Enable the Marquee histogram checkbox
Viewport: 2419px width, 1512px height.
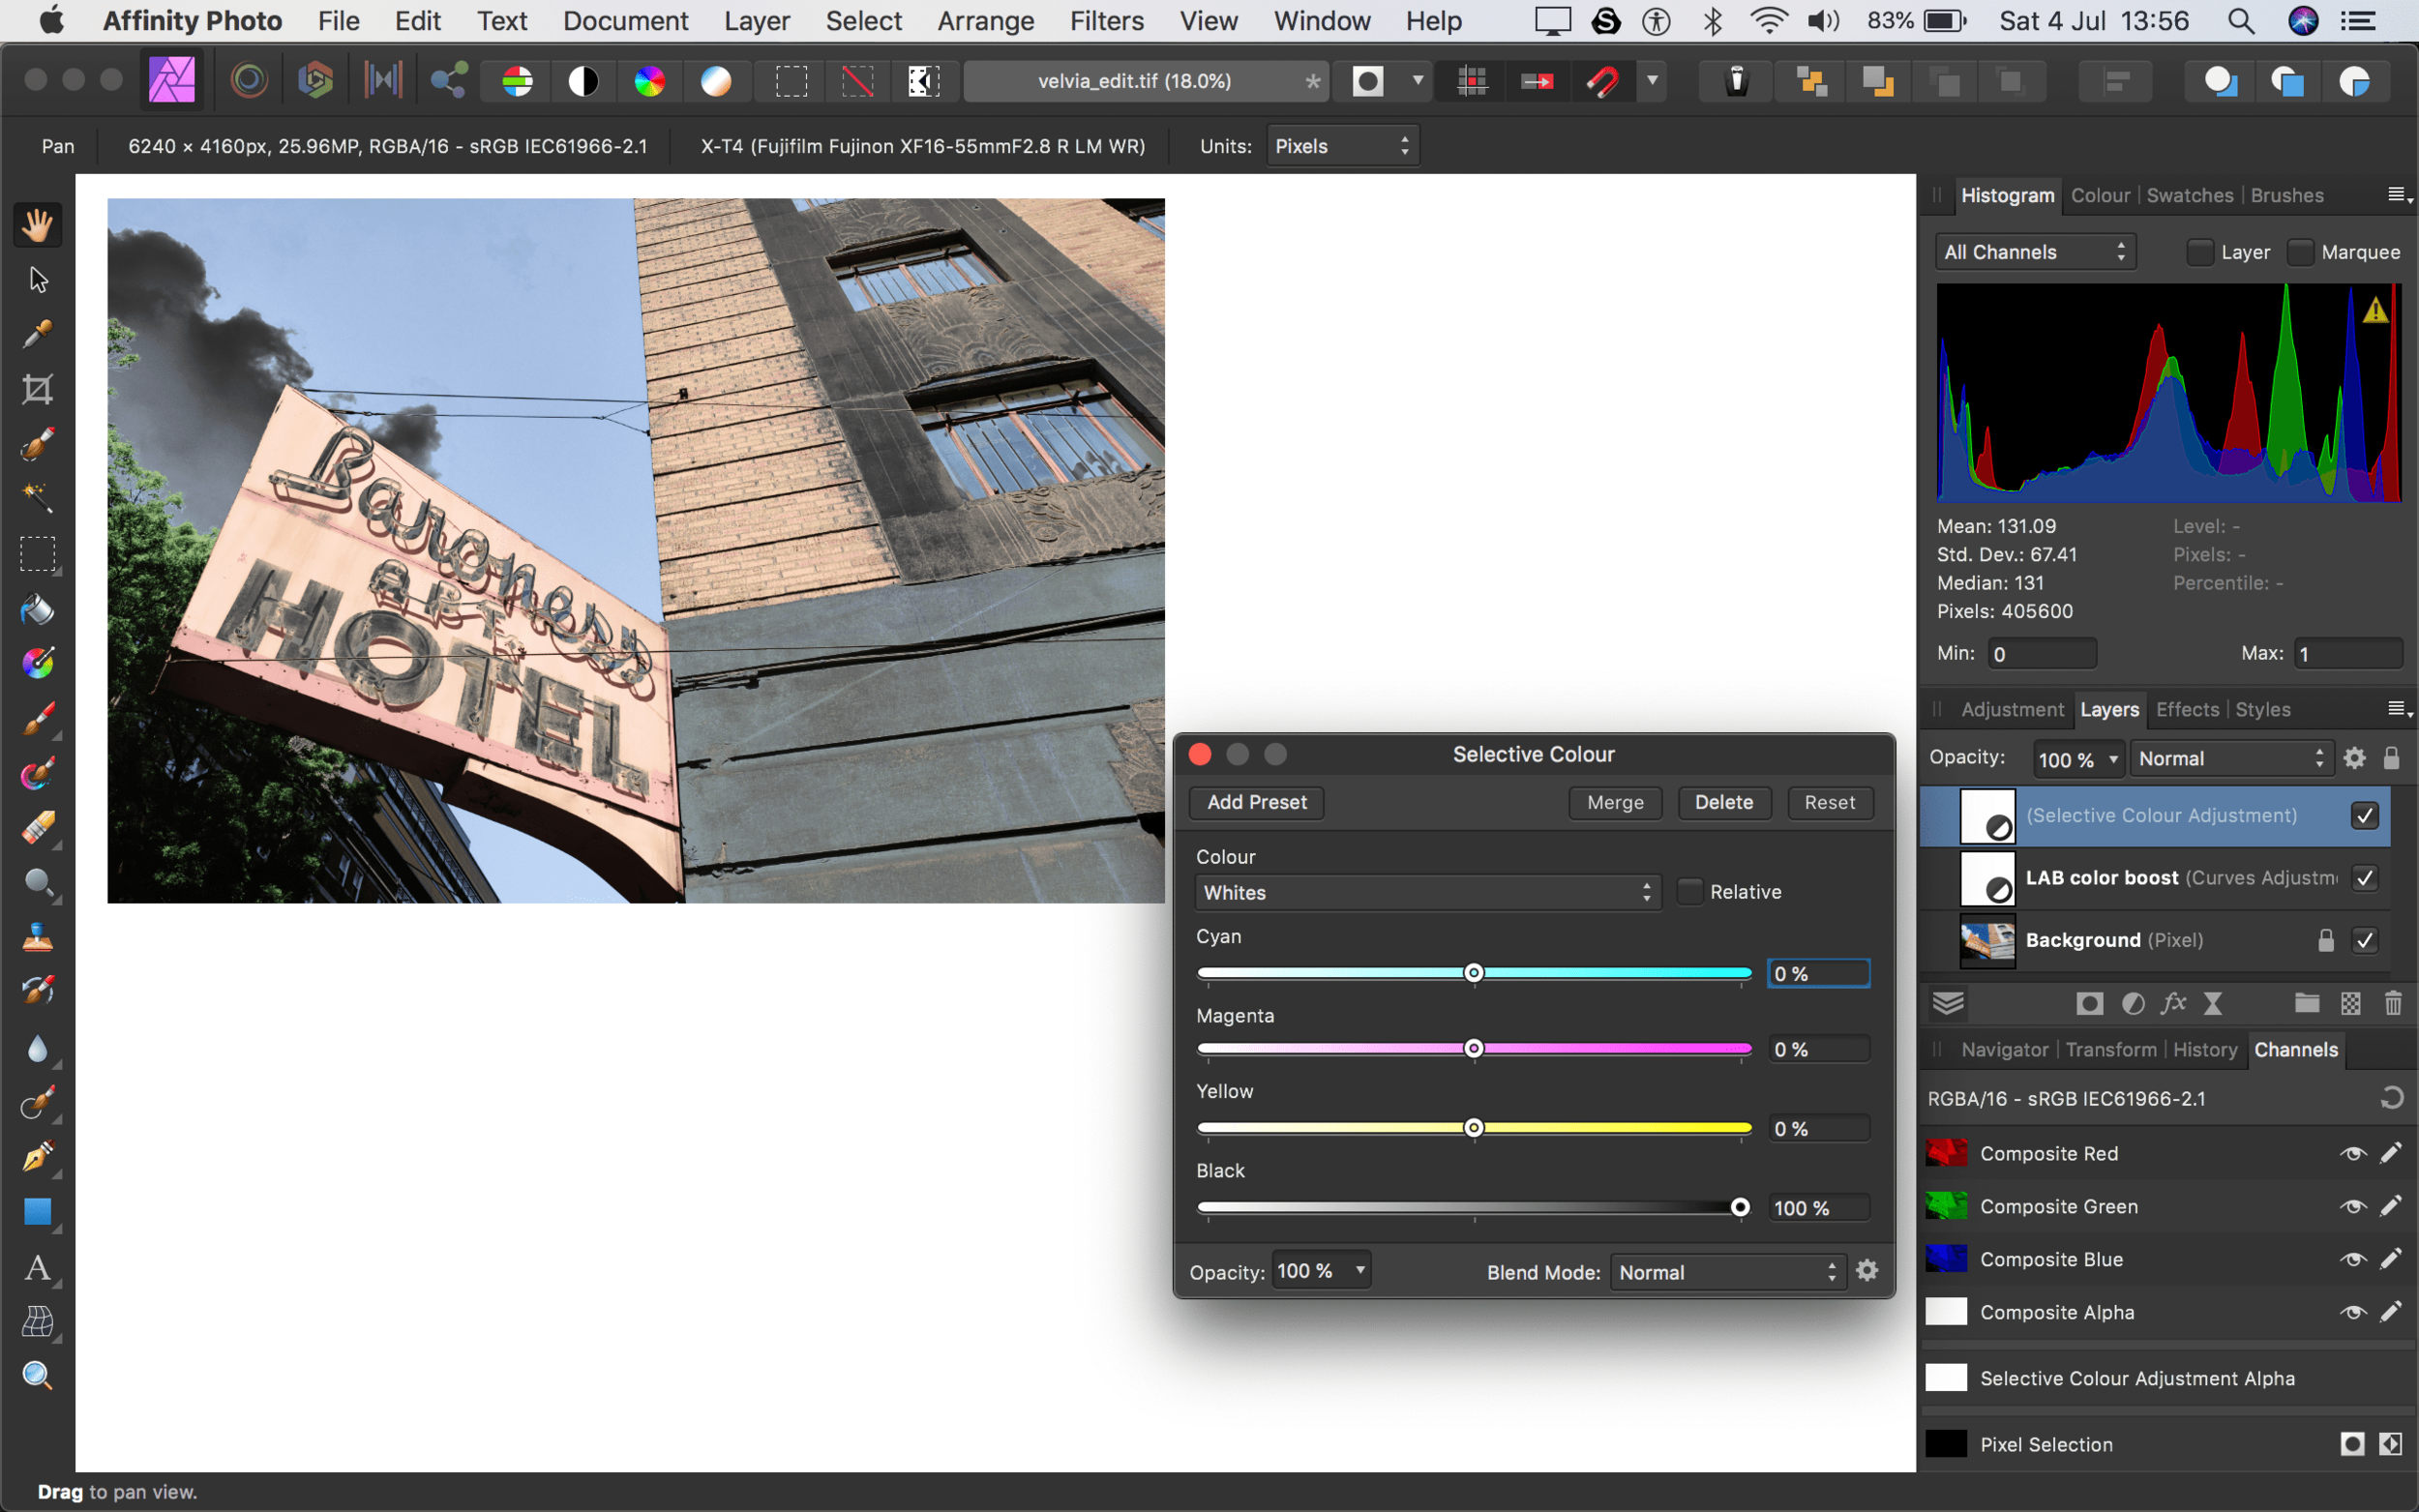pyautogui.click(x=2300, y=252)
